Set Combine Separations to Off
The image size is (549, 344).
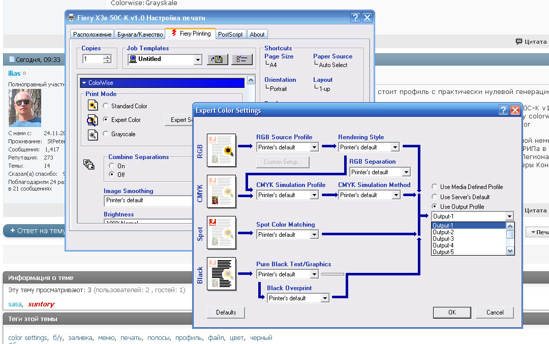[x=112, y=174]
